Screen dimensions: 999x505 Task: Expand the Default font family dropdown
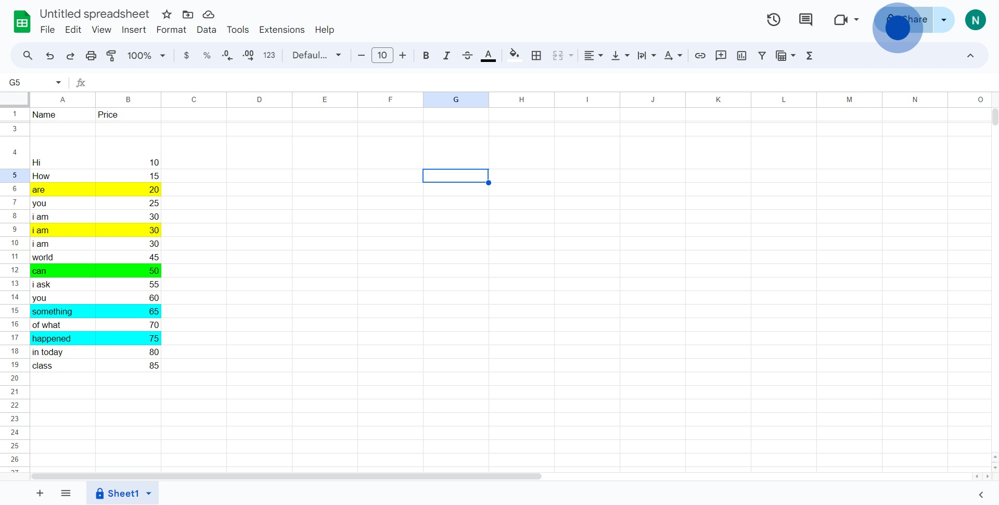coord(316,56)
